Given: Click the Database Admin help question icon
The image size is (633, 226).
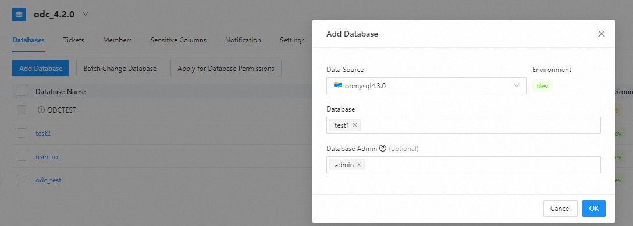Looking at the screenshot, I should (x=383, y=149).
